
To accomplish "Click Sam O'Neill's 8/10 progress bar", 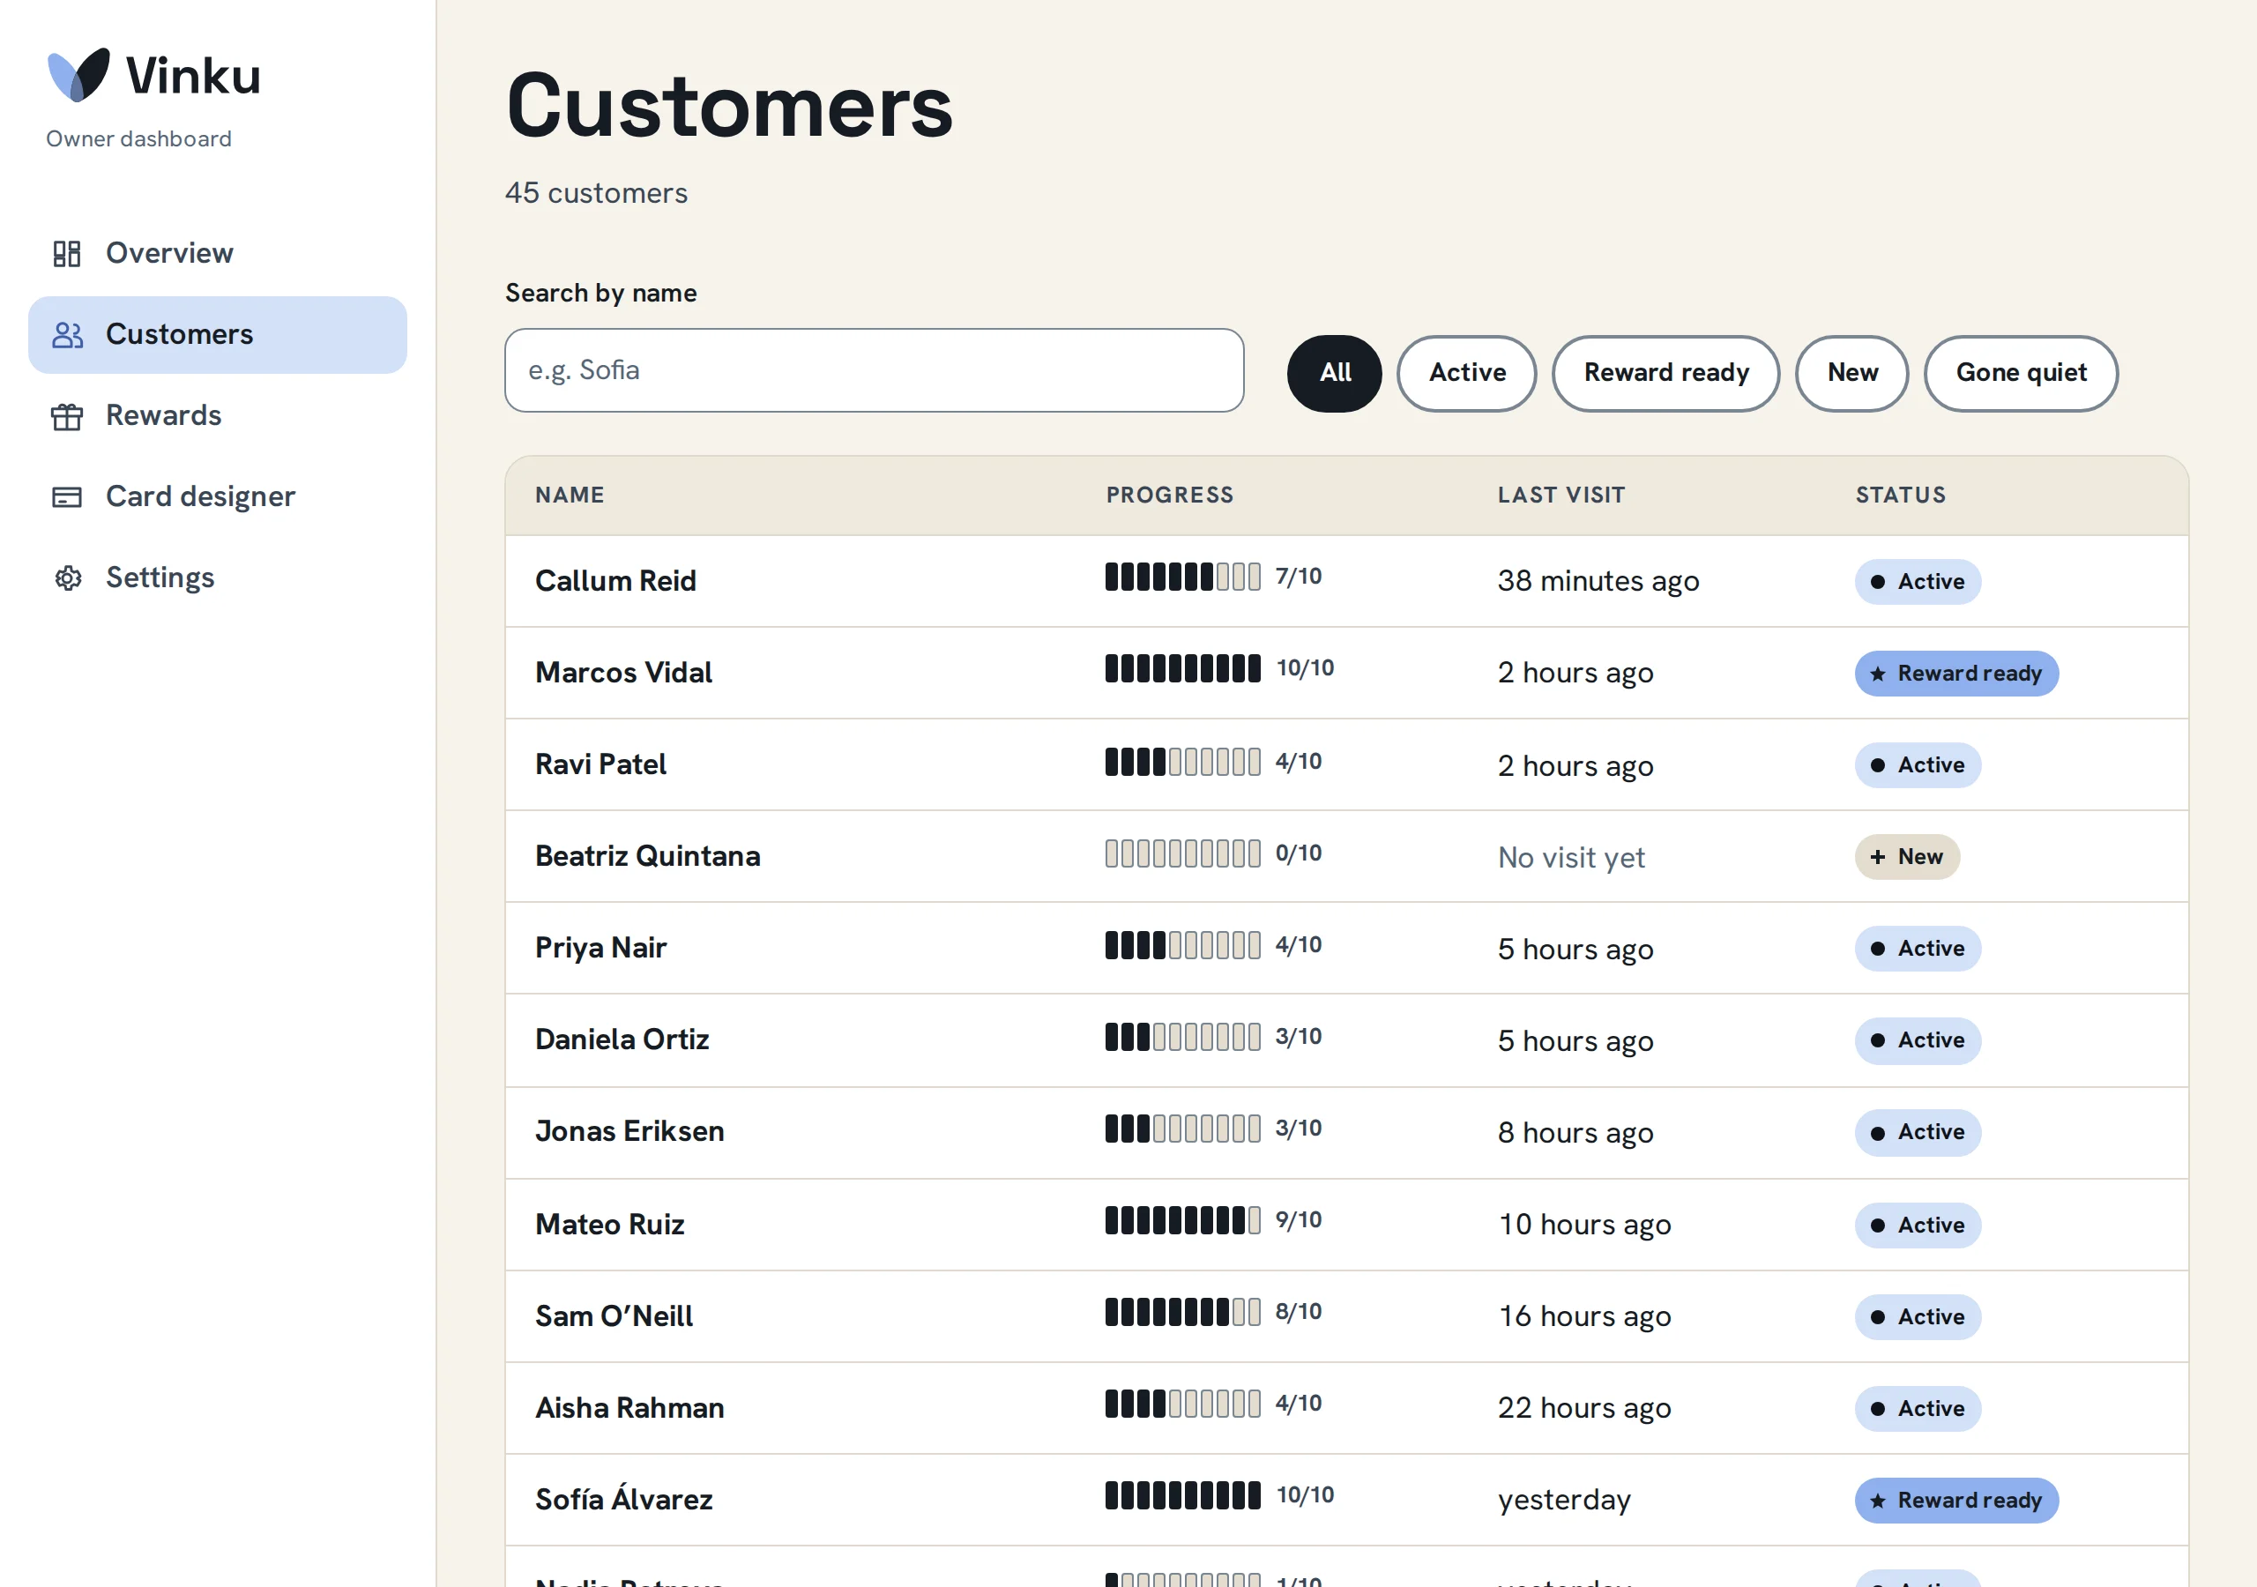I will pyautogui.click(x=1182, y=1312).
